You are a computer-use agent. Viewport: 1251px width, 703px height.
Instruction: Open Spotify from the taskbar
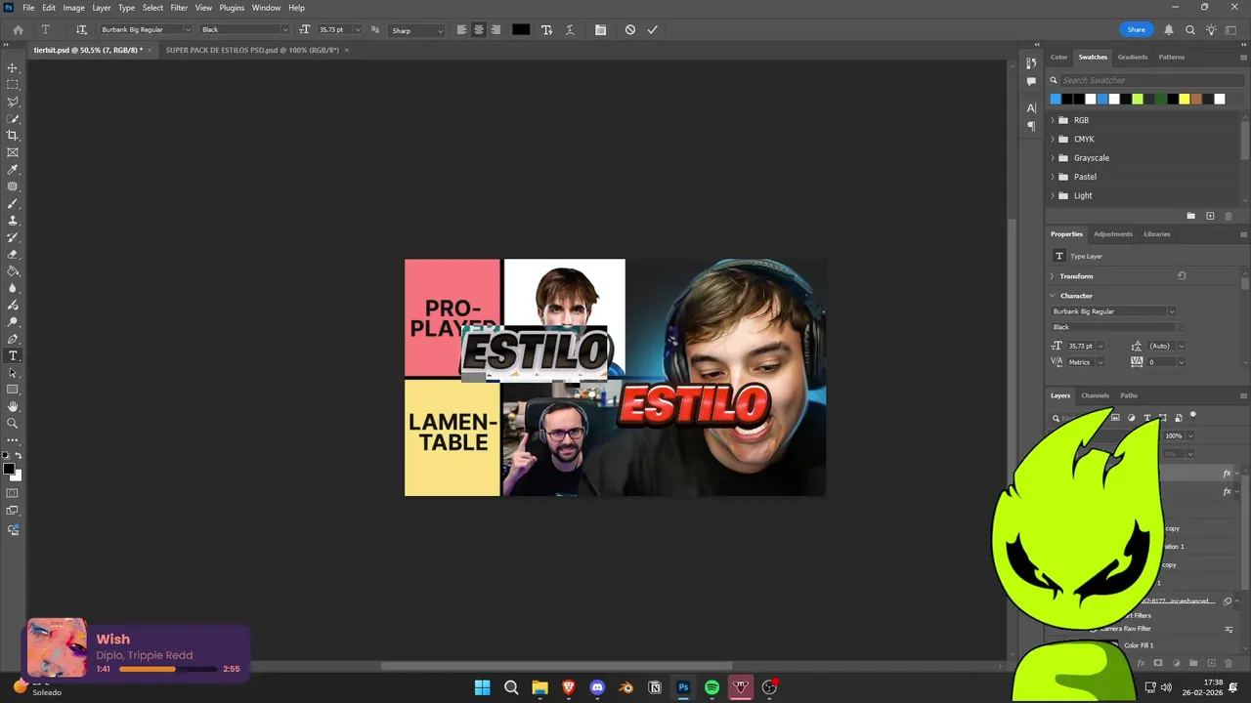tap(712, 687)
